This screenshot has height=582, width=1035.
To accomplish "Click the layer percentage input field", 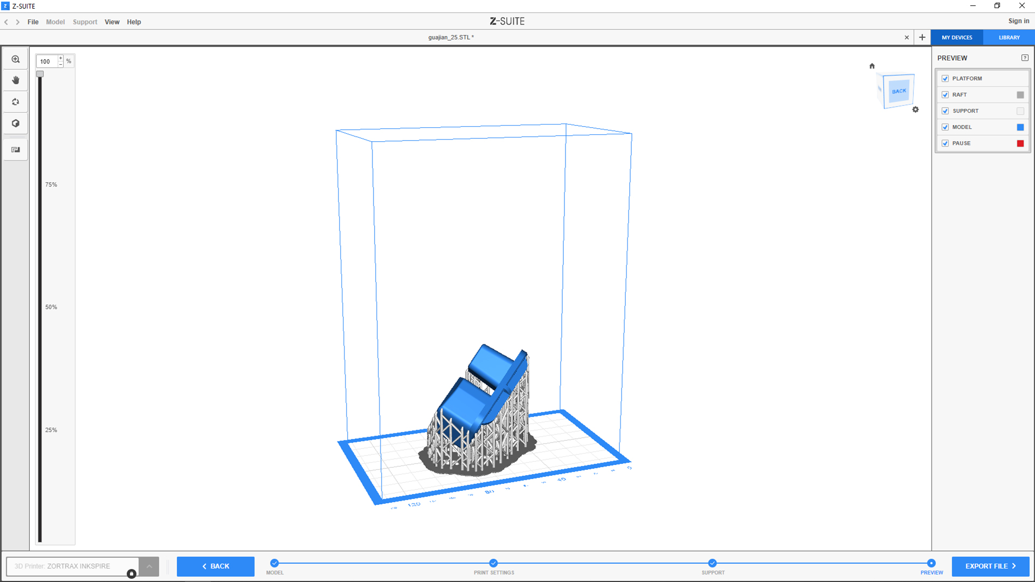I will click(47, 61).
